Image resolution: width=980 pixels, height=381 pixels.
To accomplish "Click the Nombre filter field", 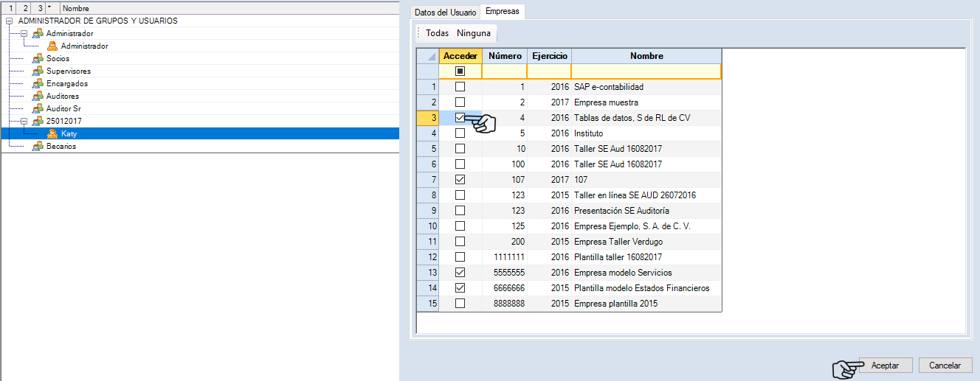I will point(646,71).
